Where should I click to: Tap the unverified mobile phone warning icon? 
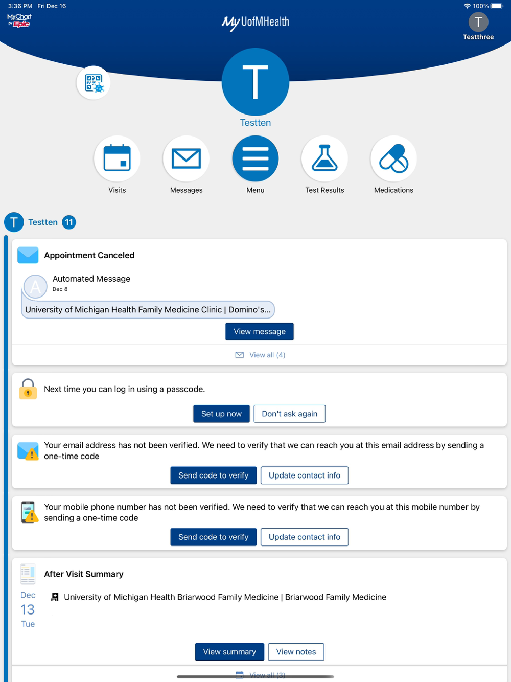[x=30, y=512]
